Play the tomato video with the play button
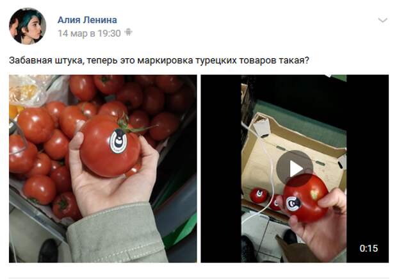The height and width of the screenshot is (280, 397). click(295, 169)
